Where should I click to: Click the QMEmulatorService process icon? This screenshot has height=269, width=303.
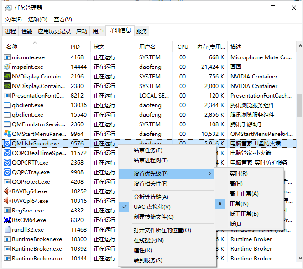[x=7, y=124]
